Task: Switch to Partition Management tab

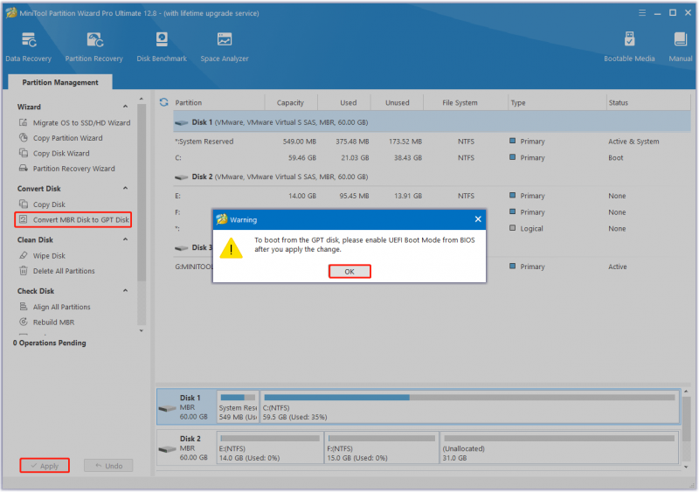Action: (x=60, y=82)
